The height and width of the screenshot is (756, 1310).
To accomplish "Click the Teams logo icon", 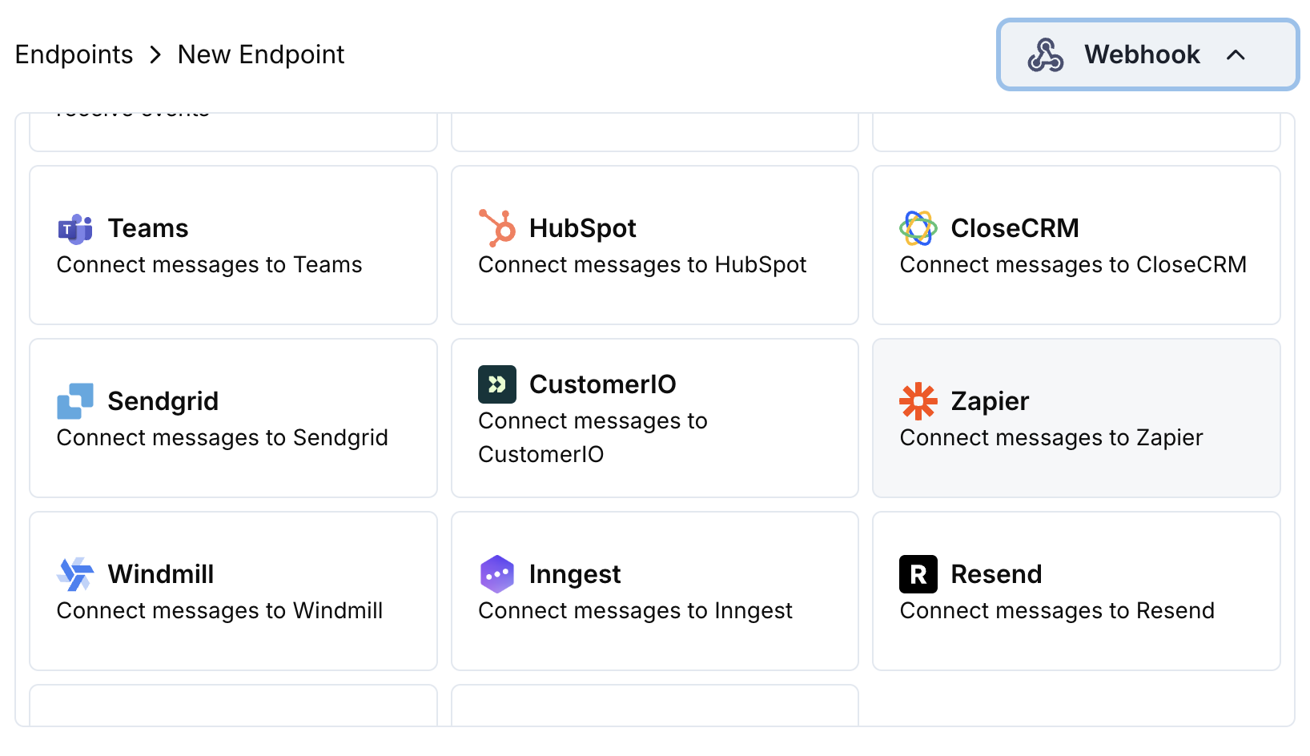I will coord(74,229).
